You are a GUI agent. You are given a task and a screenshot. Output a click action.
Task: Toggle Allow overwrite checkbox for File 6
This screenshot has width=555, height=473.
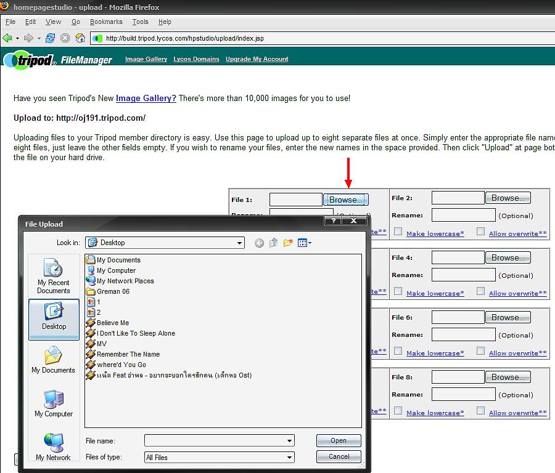(x=480, y=351)
